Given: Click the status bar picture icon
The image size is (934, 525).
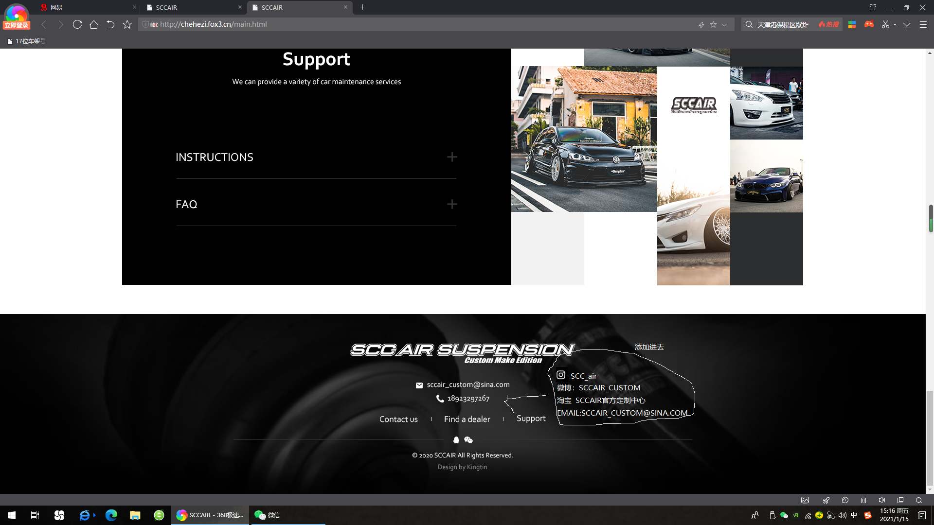Looking at the screenshot, I should pyautogui.click(x=805, y=500).
